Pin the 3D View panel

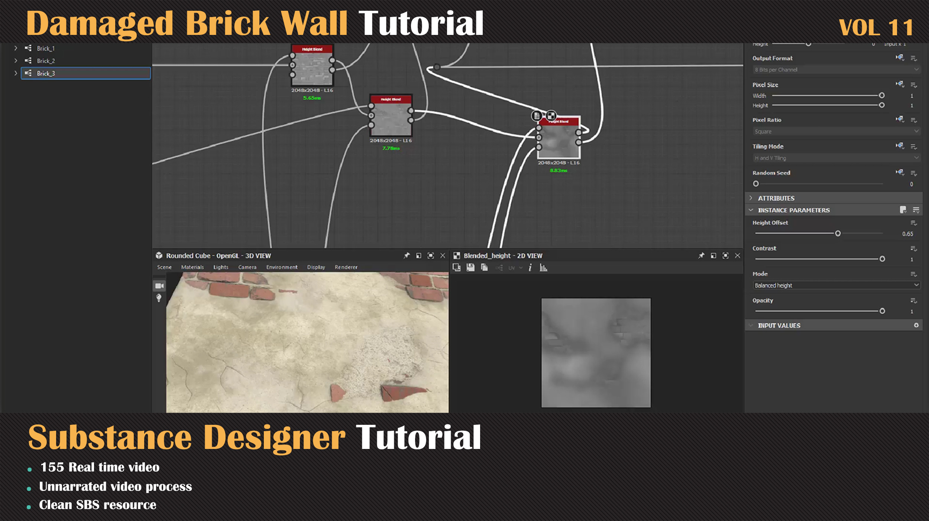(407, 255)
